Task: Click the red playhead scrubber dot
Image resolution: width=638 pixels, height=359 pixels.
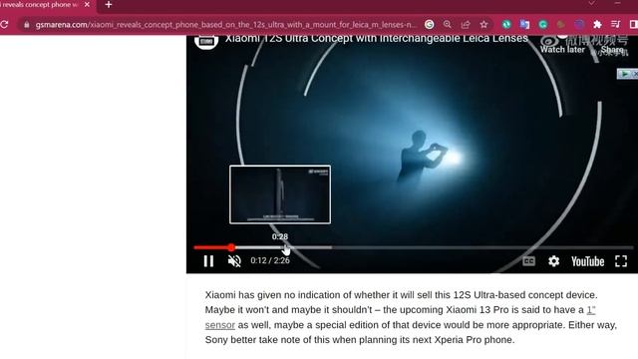Action: pyautogui.click(x=231, y=247)
